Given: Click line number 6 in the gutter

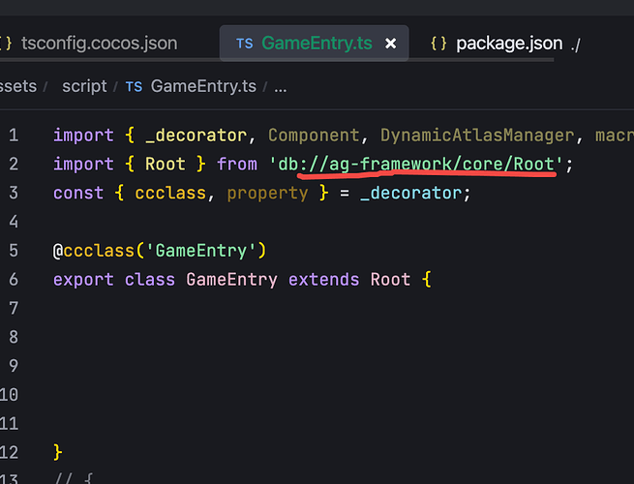Looking at the screenshot, I should 14,280.
